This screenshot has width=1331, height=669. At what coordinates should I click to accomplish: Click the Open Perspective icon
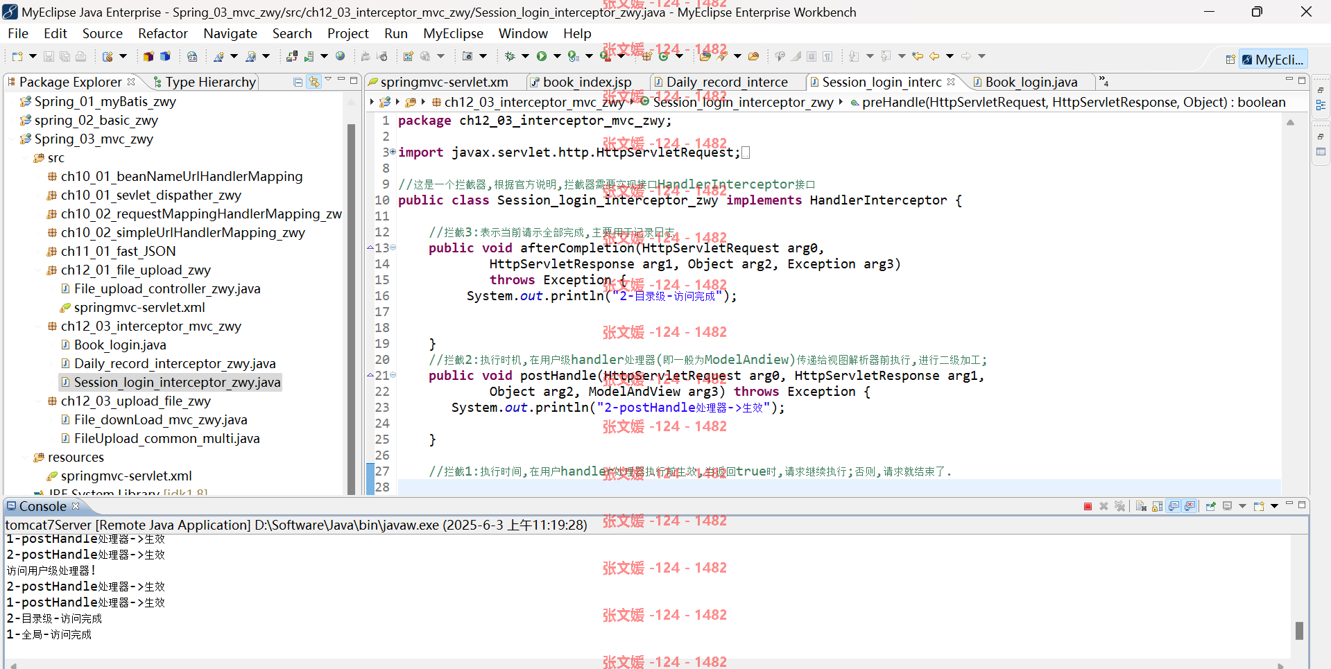(1230, 60)
